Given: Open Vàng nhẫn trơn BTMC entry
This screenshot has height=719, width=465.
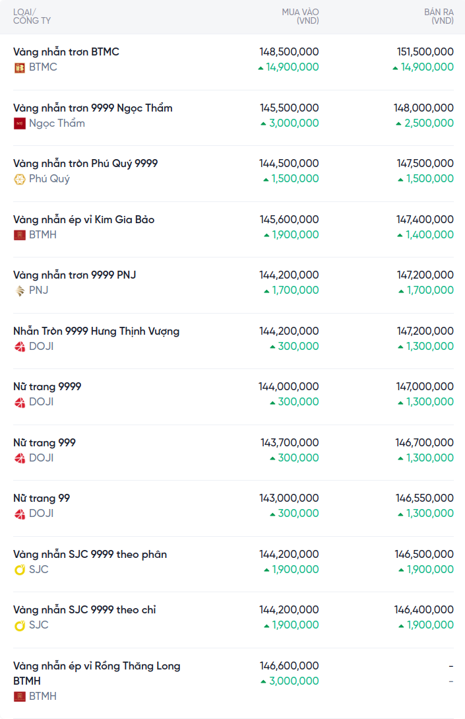Looking at the screenshot, I should [66, 51].
